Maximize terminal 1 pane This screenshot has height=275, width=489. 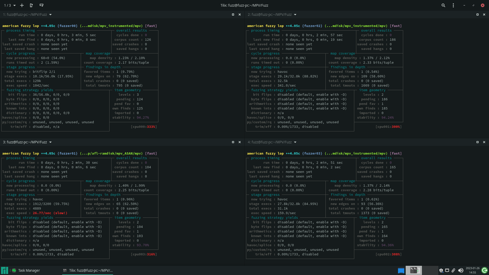point(233,15)
